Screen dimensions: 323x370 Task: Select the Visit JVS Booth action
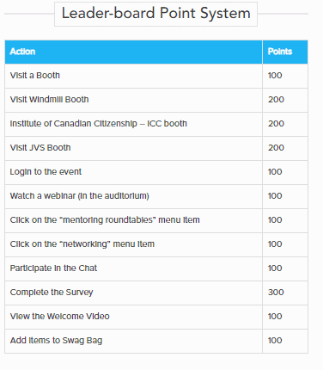pyautogui.click(x=40, y=148)
